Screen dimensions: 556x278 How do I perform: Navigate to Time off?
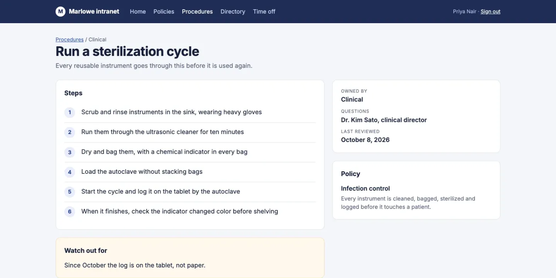(x=264, y=12)
